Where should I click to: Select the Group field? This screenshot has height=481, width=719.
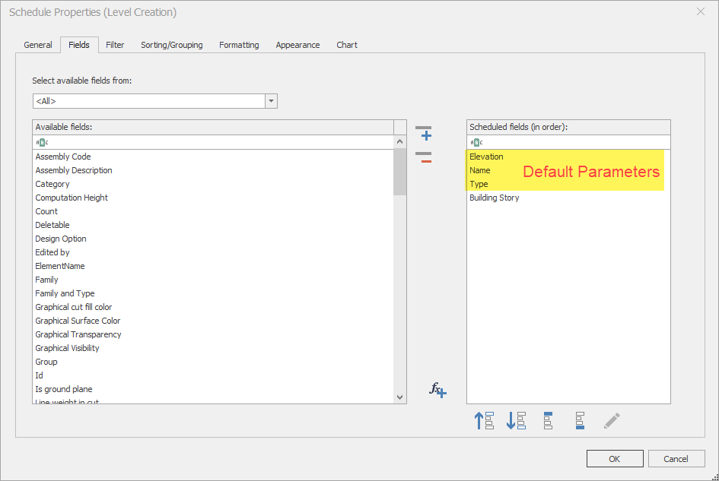point(213,362)
